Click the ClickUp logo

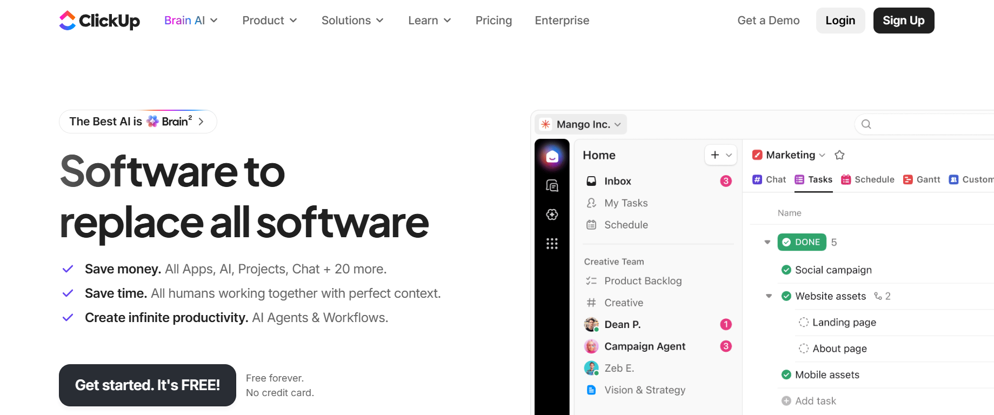pyautogui.click(x=99, y=21)
